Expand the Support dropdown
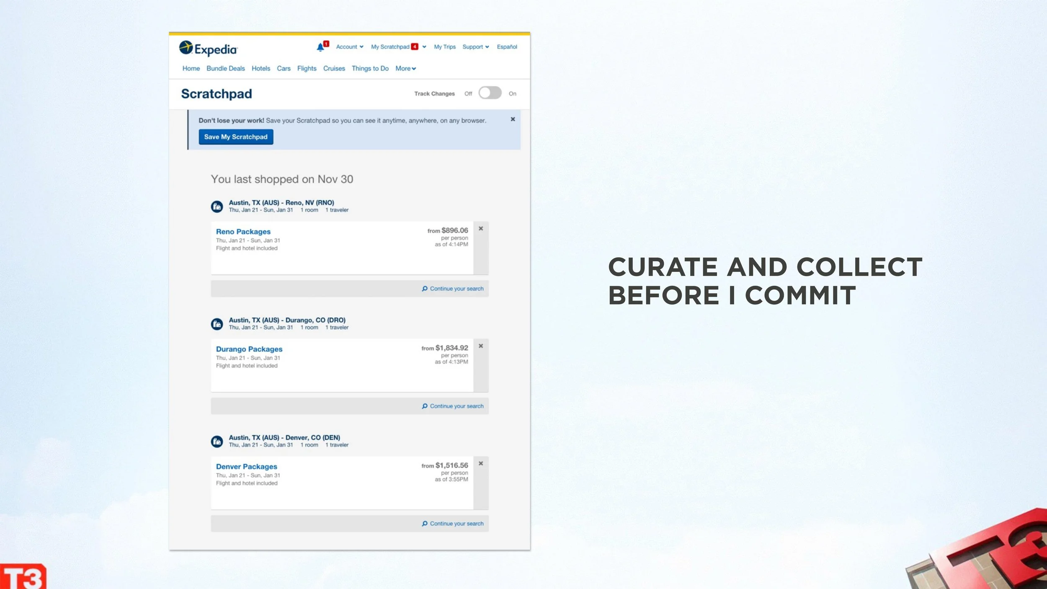The height and width of the screenshot is (589, 1047). [x=476, y=47]
